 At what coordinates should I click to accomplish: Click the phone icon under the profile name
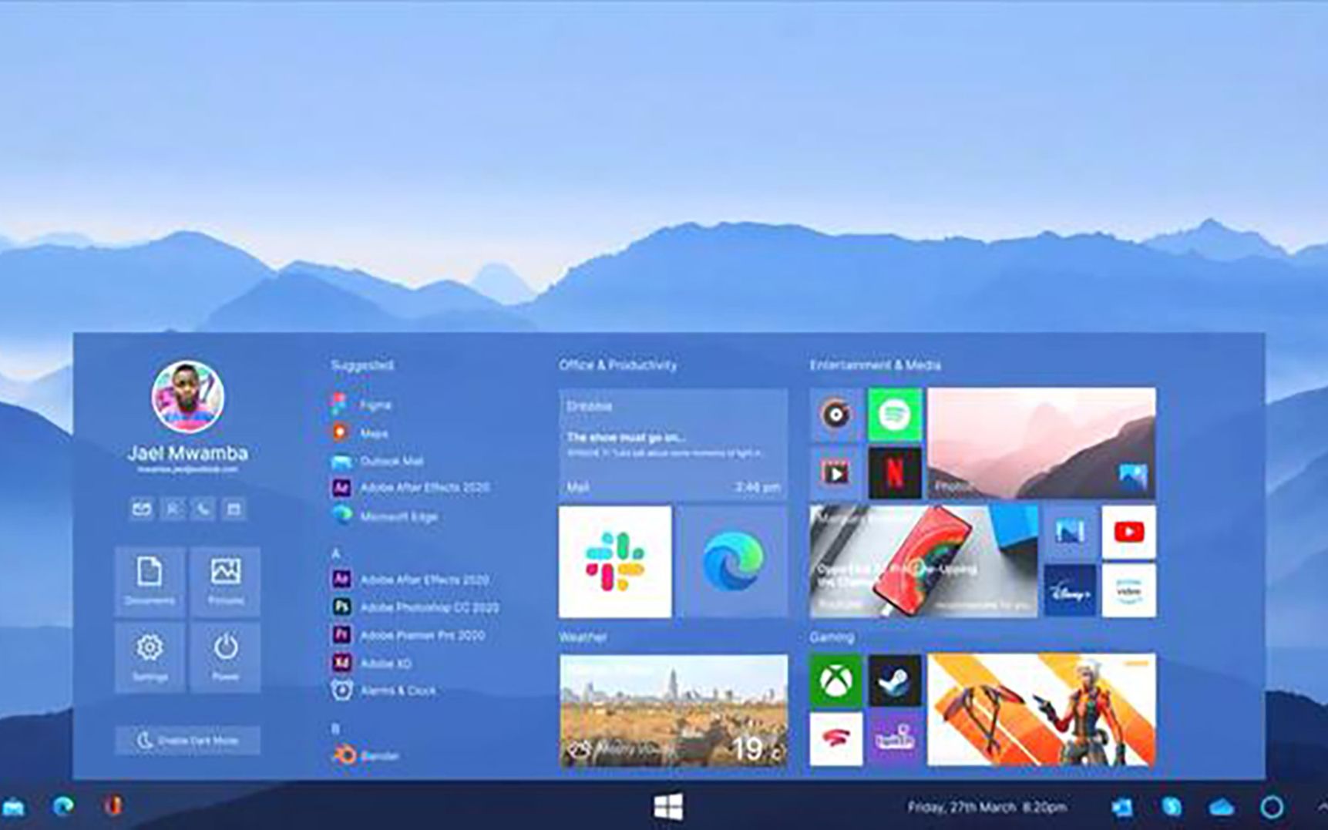point(203,509)
